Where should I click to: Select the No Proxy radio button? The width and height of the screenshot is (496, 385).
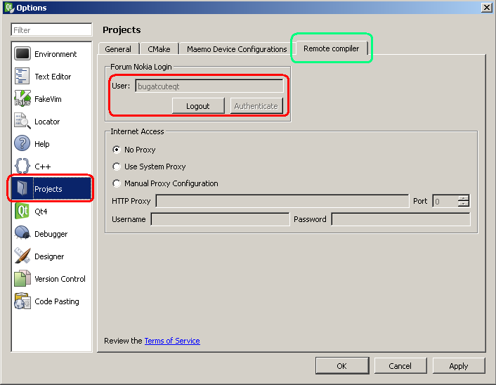point(117,150)
